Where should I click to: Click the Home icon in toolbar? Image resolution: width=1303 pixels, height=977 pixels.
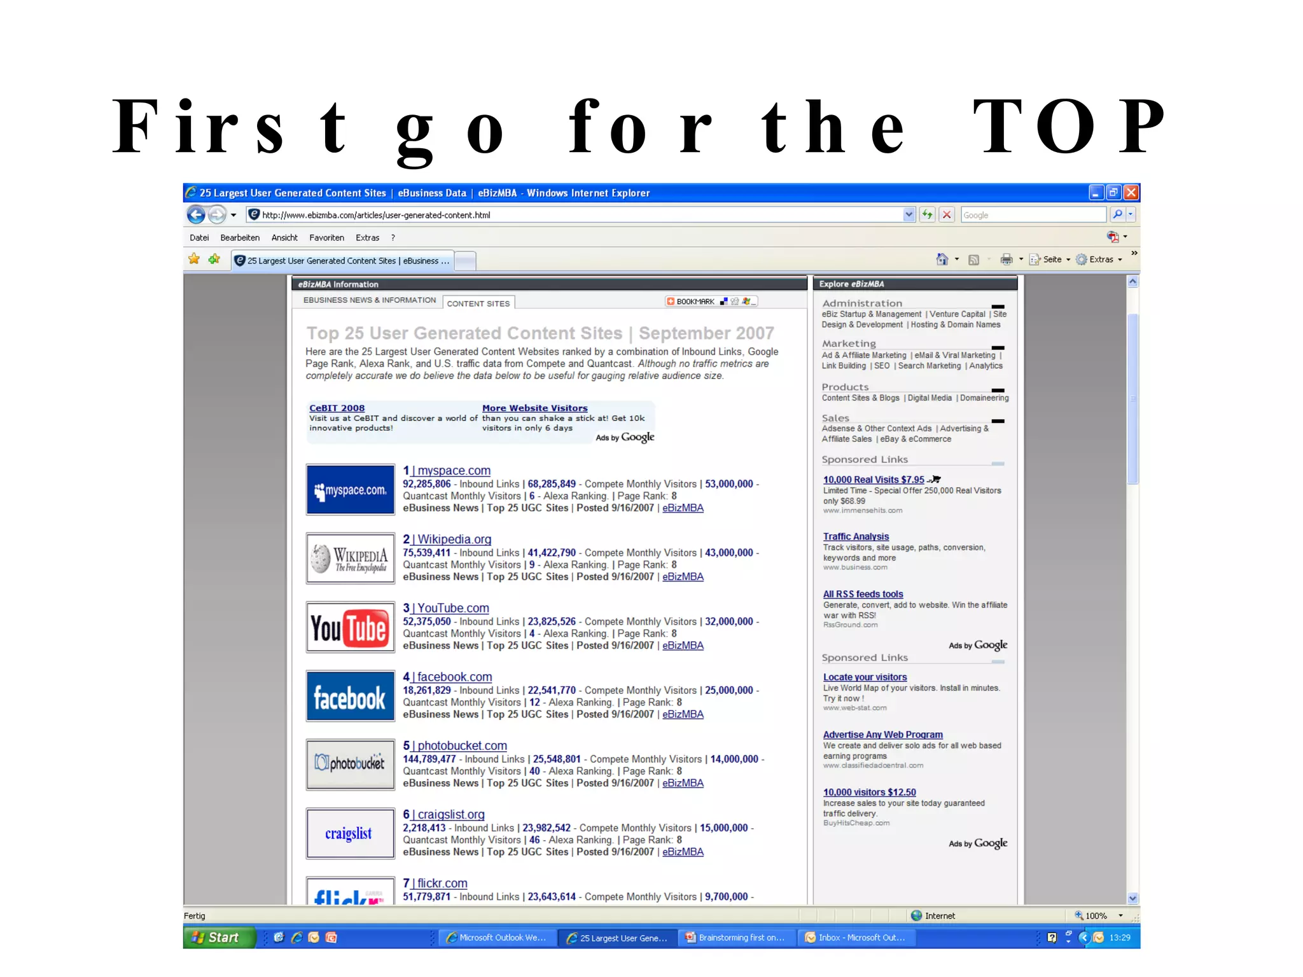click(x=942, y=260)
